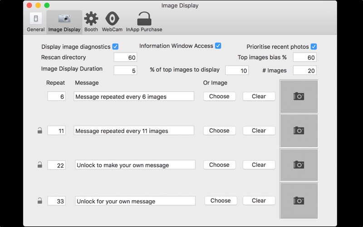The height and width of the screenshot is (227, 363).
Task: Click the # Images value field
Action: point(304,70)
